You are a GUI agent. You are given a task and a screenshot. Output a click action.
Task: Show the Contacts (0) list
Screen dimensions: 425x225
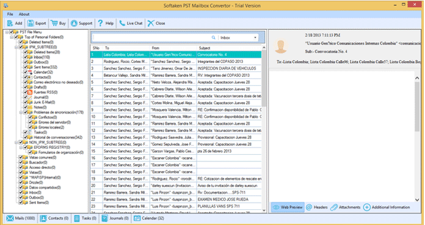point(54,218)
